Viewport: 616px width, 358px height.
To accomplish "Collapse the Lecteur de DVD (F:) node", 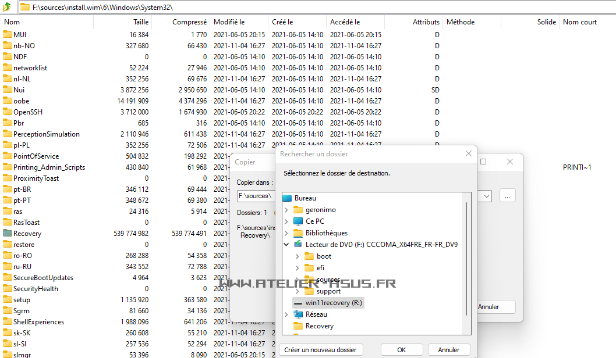I will 286,245.
